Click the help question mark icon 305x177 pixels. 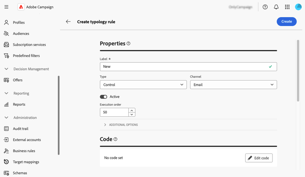pos(265,7)
